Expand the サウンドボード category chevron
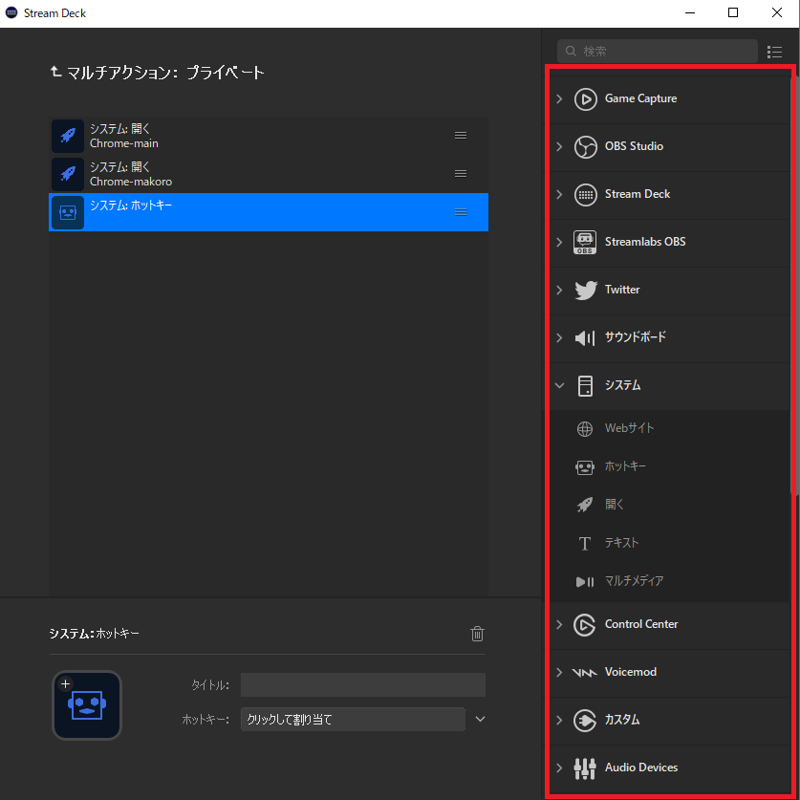The image size is (800, 800). click(x=559, y=337)
